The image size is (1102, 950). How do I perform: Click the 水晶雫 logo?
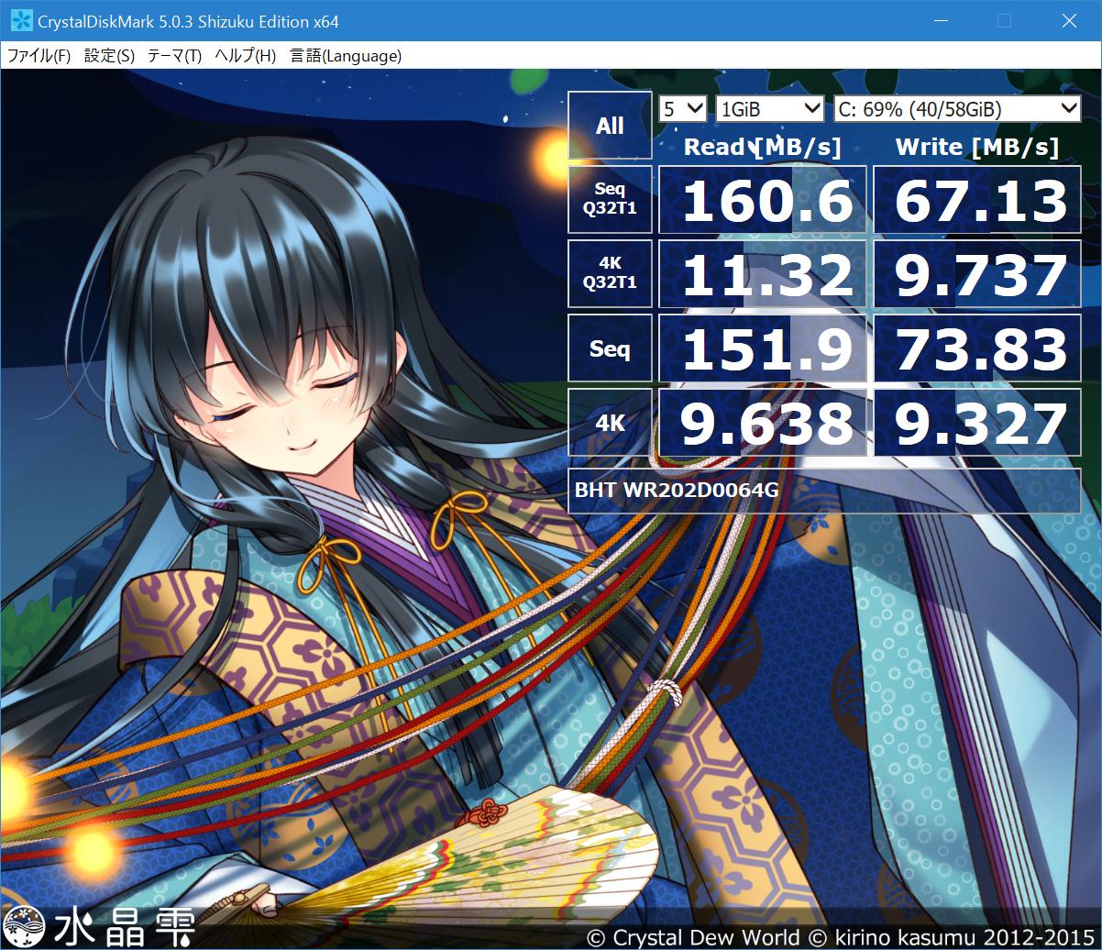[99, 927]
